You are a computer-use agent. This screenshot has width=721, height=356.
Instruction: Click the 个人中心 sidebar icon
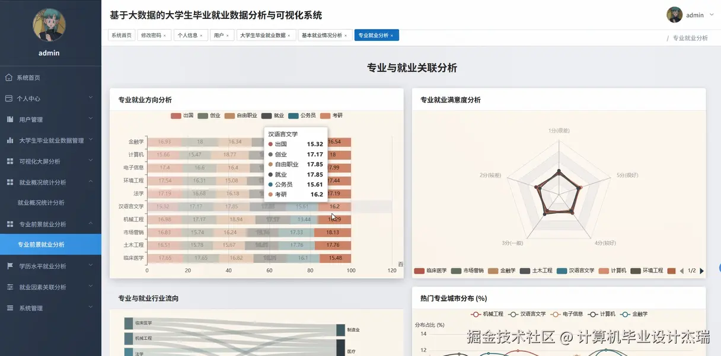[x=9, y=98]
